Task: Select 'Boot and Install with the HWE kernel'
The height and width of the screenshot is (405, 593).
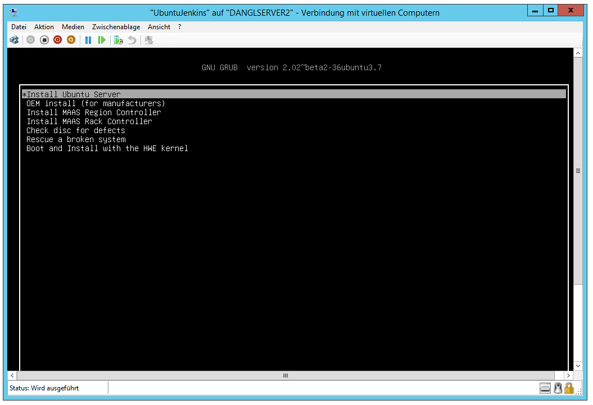Action: click(x=107, y=148)
